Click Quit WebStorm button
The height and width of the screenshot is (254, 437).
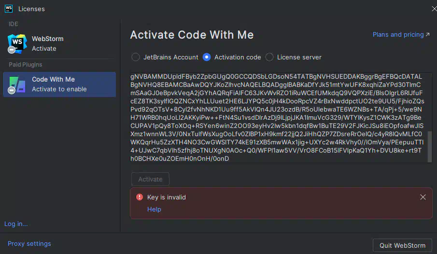(x=402, y=246)
